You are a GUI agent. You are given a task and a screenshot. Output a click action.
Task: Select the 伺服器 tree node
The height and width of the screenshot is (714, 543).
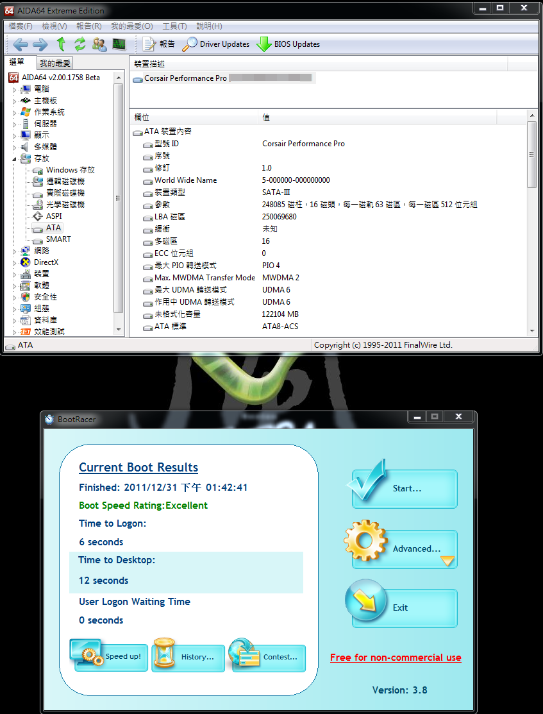[x=46, y=124]
